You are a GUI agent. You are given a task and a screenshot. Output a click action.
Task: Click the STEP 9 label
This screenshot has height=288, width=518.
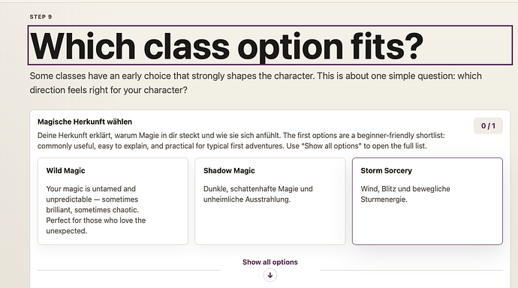tap(41, 16)
